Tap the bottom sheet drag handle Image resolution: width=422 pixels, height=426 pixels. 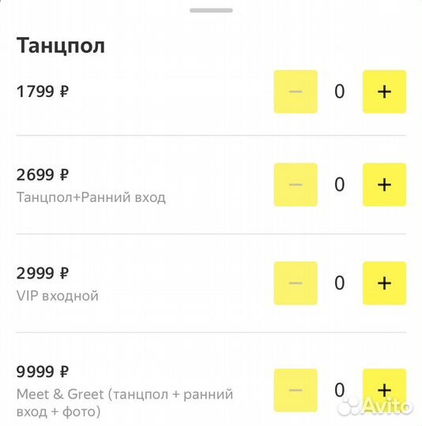click(x=211, y=10)
